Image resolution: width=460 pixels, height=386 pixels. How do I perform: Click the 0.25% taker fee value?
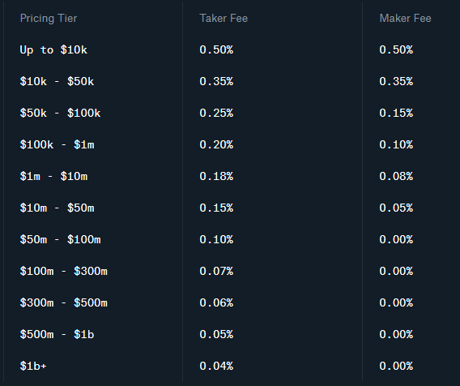coord(216,113)
